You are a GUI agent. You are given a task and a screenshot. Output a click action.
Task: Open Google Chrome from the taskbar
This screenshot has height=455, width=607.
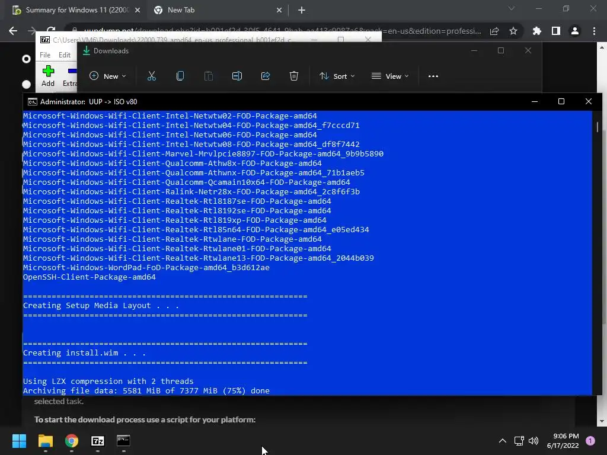coord(72,441)
